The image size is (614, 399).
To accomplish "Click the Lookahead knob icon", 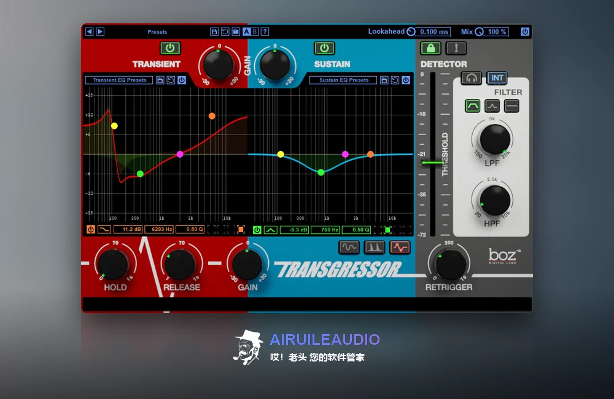I will tap(411, 32).
